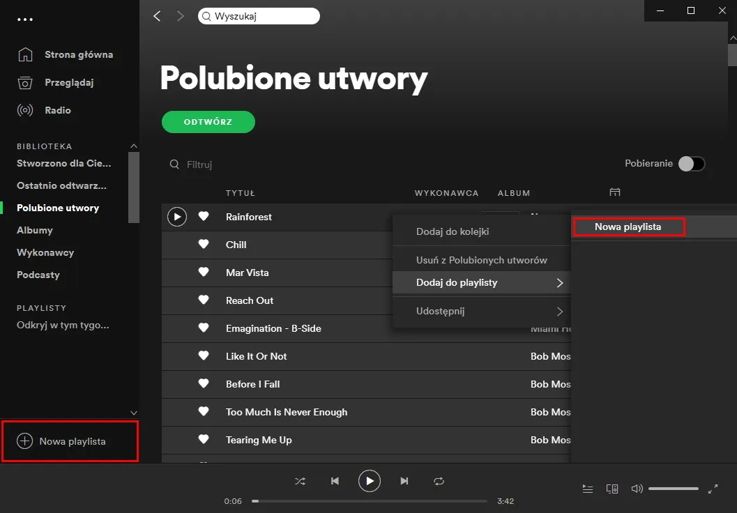Expand the Udostępnij submenu
This screenshot has height=513, width=737.
click(x=561, y=312)
